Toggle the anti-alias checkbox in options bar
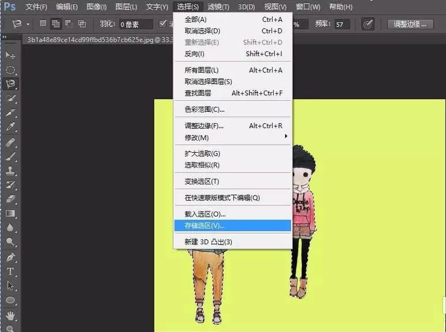Image resolution: width=446 pixels, height=332 pixels. 162,23
